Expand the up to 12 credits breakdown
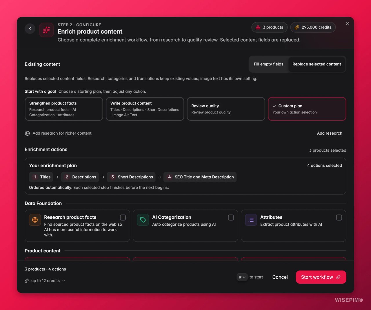371x310 pixels. point(45,281)
